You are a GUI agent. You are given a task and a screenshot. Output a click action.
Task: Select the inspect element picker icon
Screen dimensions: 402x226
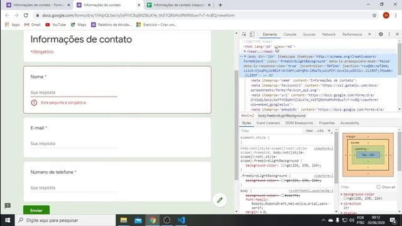pos(244,35)
